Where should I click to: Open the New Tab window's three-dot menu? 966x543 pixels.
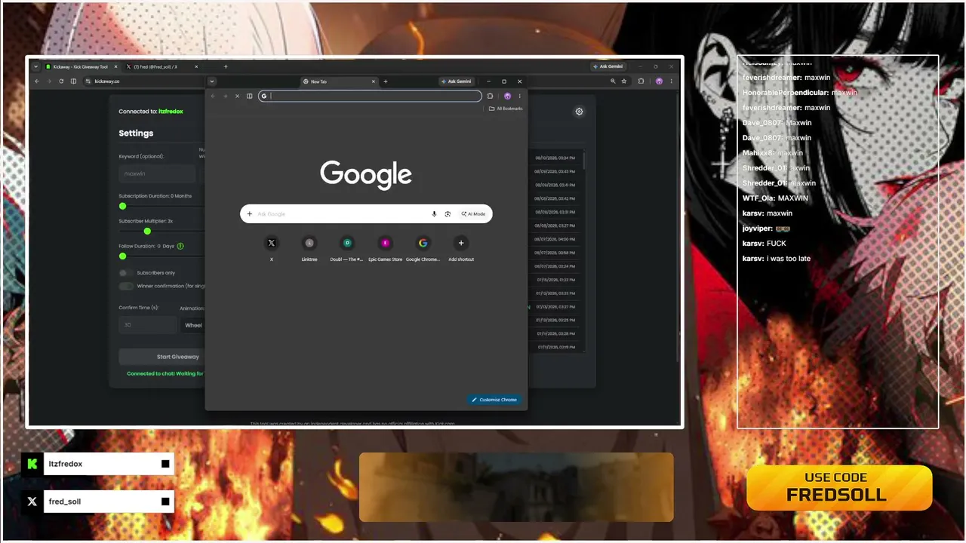pyautogui.click(x=519, y=96)
